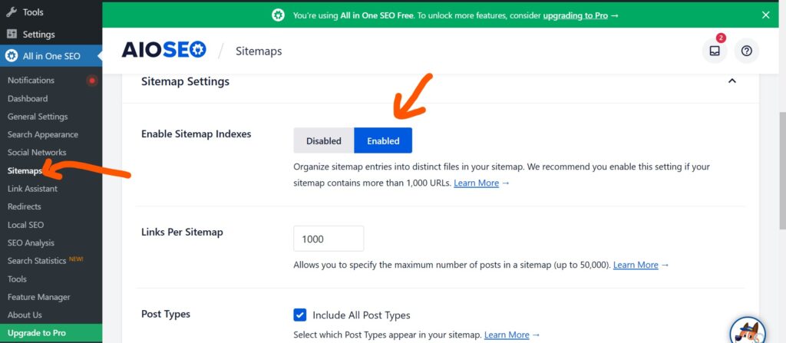Viewport: 786px width, 343px height.
Task: Click the Sitemaps breadcrumb title
Action: pyautogui.click(x=259, y=51)
